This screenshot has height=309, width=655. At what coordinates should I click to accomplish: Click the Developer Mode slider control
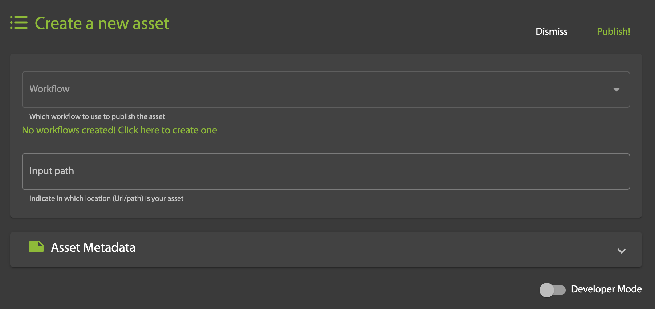click(553, 289)
